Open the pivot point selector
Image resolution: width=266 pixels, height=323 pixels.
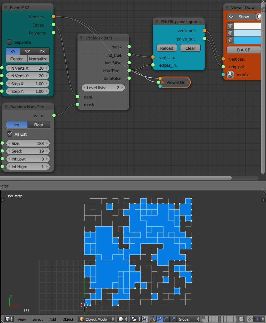click(136, 319)
